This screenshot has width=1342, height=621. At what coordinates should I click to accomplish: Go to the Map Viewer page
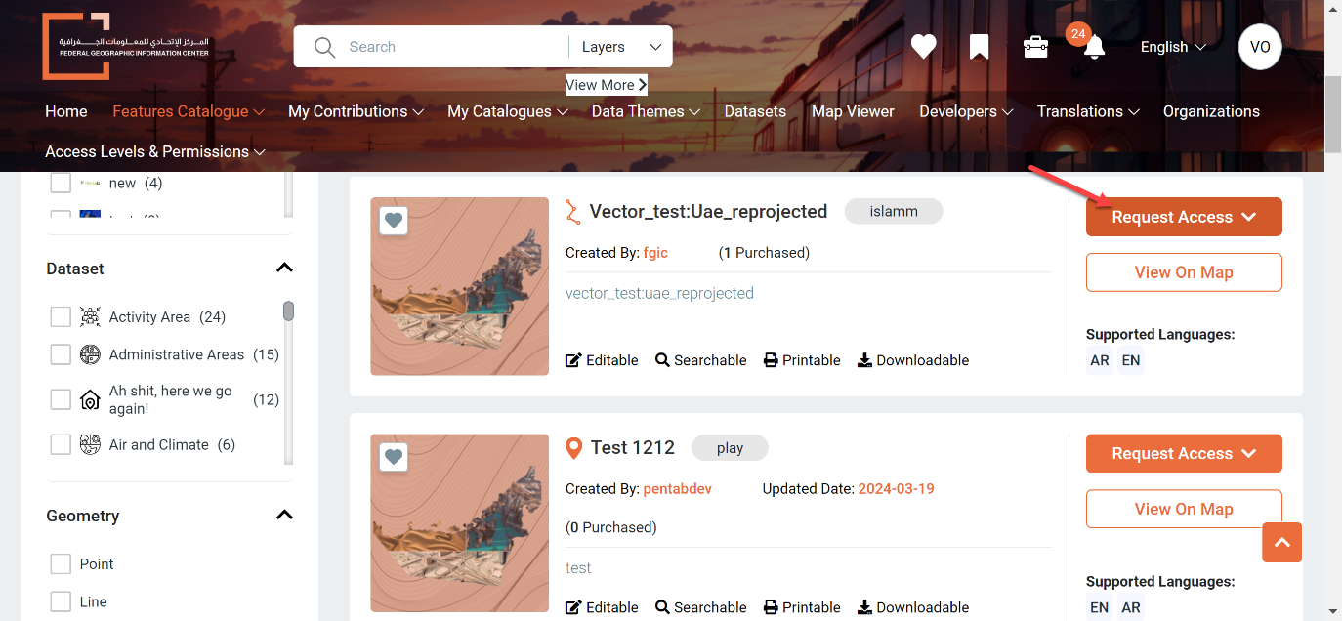(x=853, y=111)
